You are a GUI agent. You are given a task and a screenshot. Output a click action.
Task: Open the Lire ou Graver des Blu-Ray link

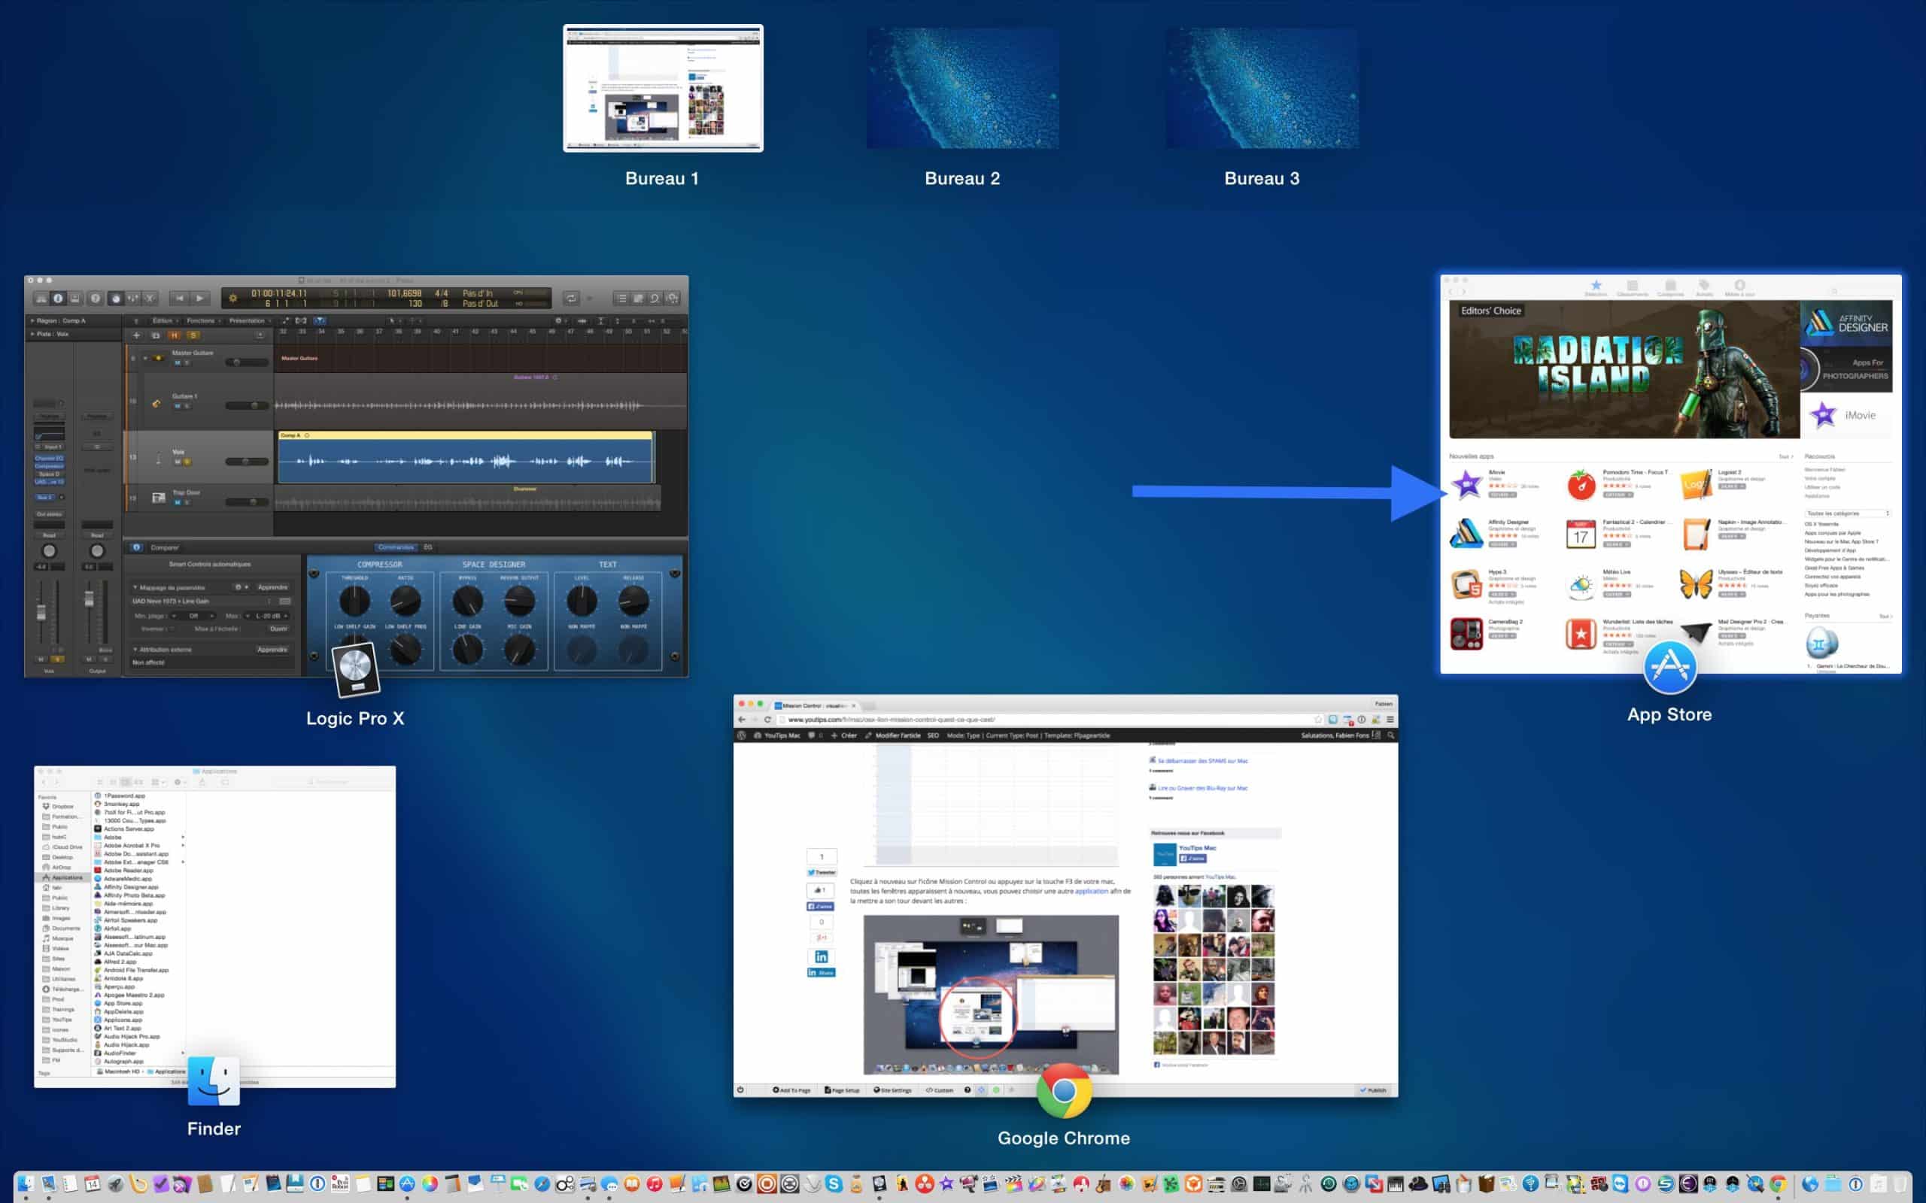[1202, 788]
